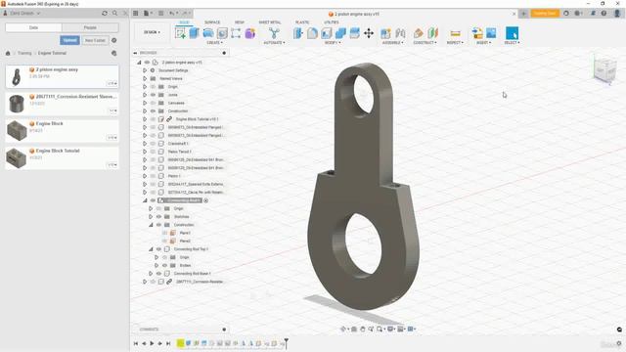626x352 pixels.
Task: Hide the Connecting Rod Top component
Action: [x=158, y=249]
